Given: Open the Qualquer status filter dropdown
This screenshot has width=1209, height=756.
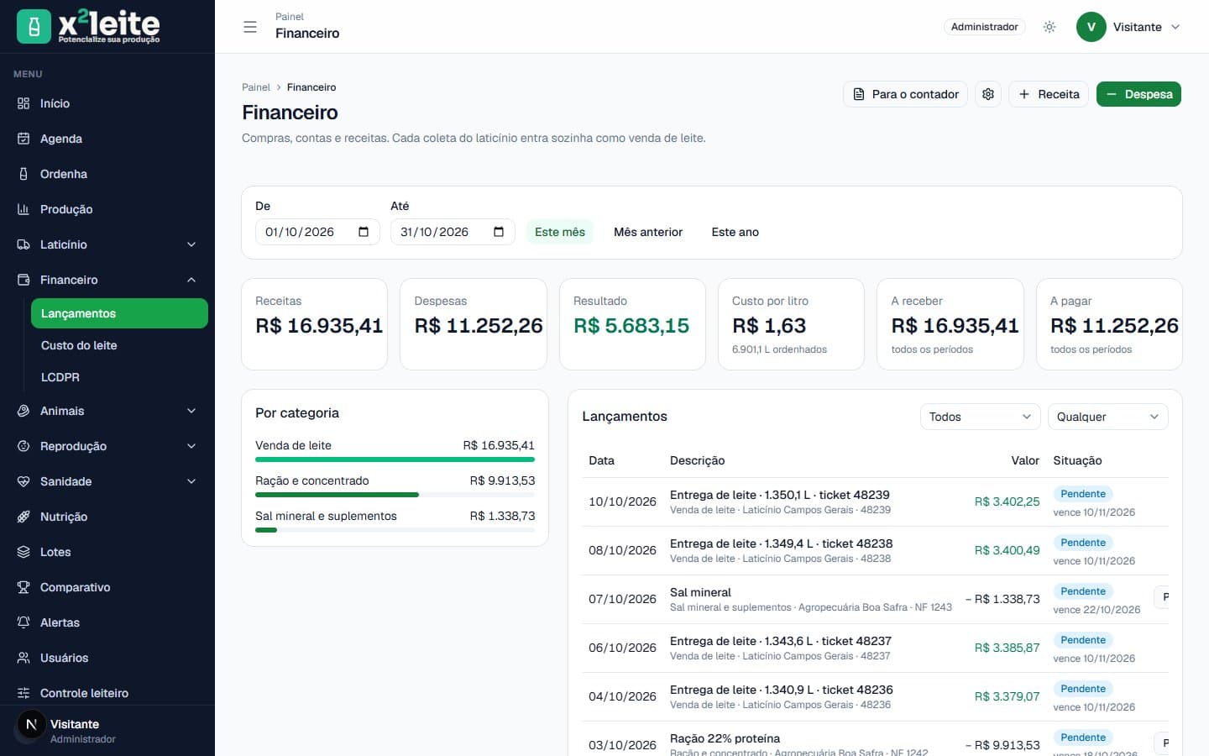Looking at the screenshot, I should click(x=1108, y=417).
